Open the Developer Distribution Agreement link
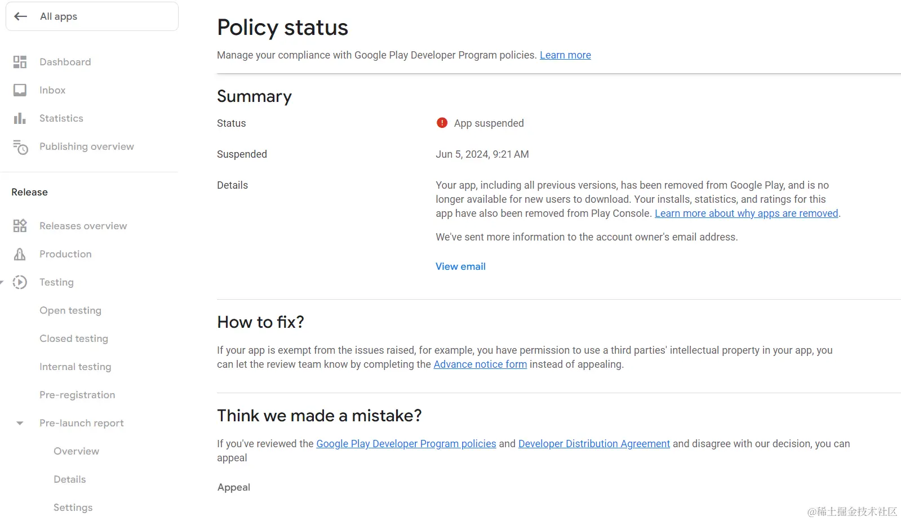Viewport: 901px width, 521px height. (594, 444)
